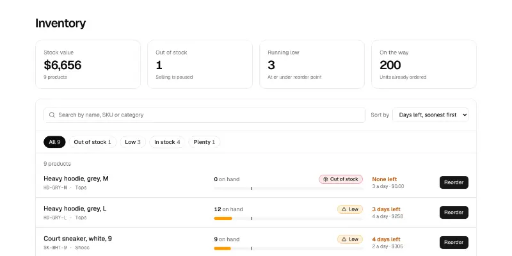Click the SKU text SK-WHT-9
Viewport: 512px width, 256px height.
pyautogui.click(x=55, y=248)
